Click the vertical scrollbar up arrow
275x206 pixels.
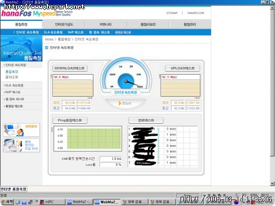272,8
